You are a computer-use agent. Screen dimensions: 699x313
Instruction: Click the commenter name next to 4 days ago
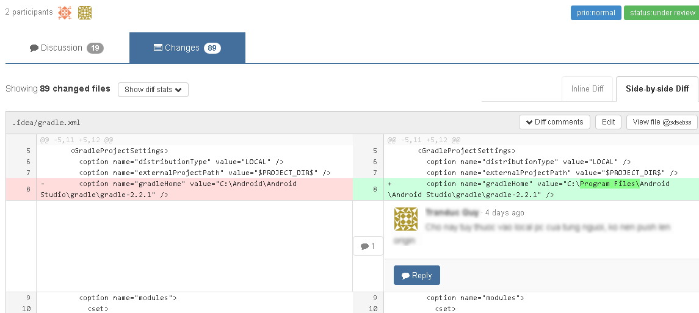coord(452,212)
